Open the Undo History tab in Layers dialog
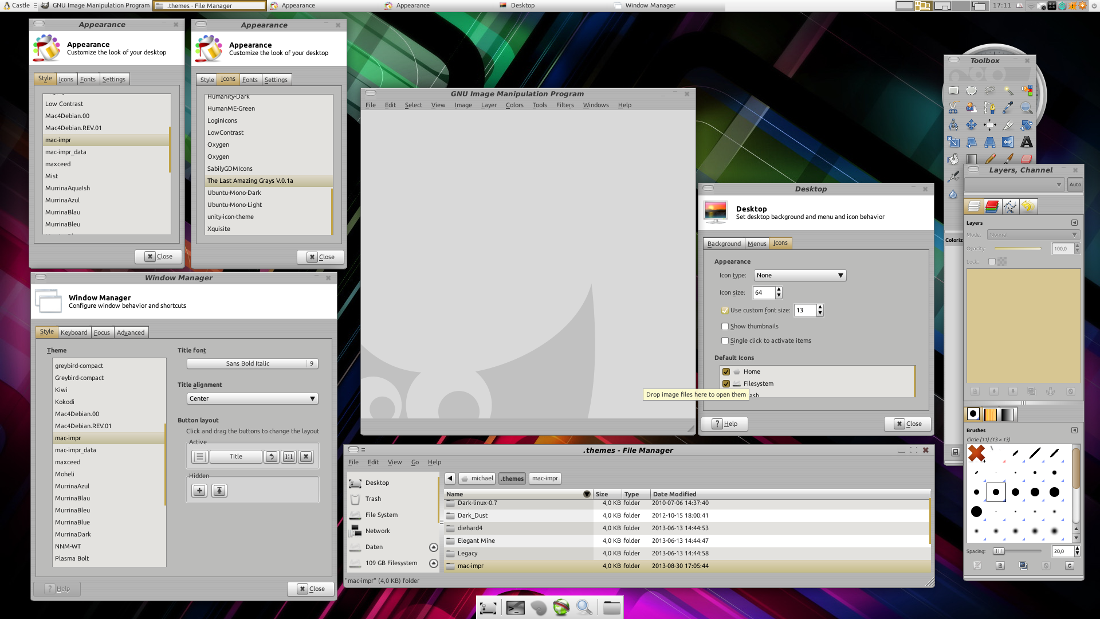Screen dimensions: 1100x619 tap(1028, 206)
